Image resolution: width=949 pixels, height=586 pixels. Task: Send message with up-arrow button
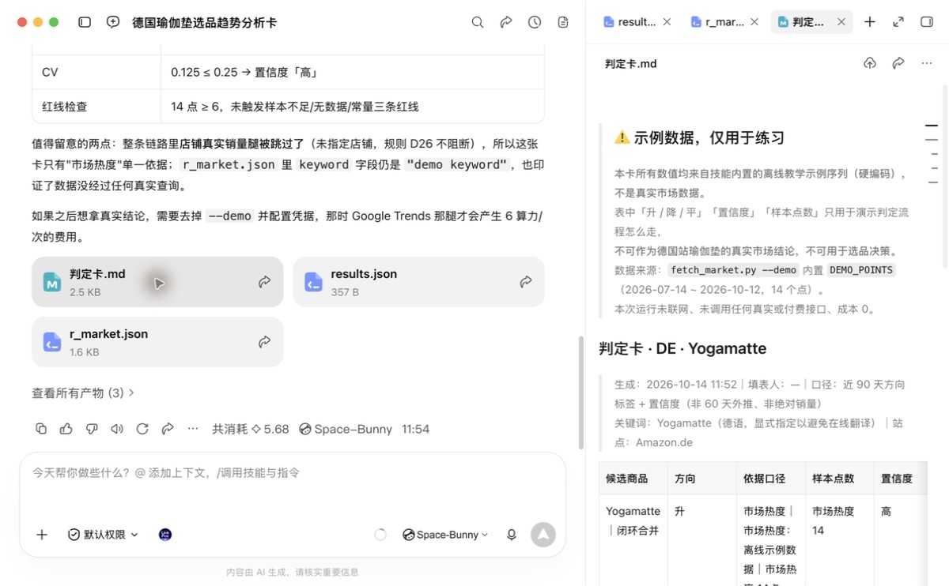tap(543, 535)
